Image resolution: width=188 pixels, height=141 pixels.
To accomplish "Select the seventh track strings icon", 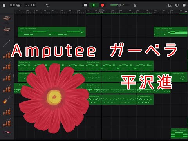I will tap(7, 89).
